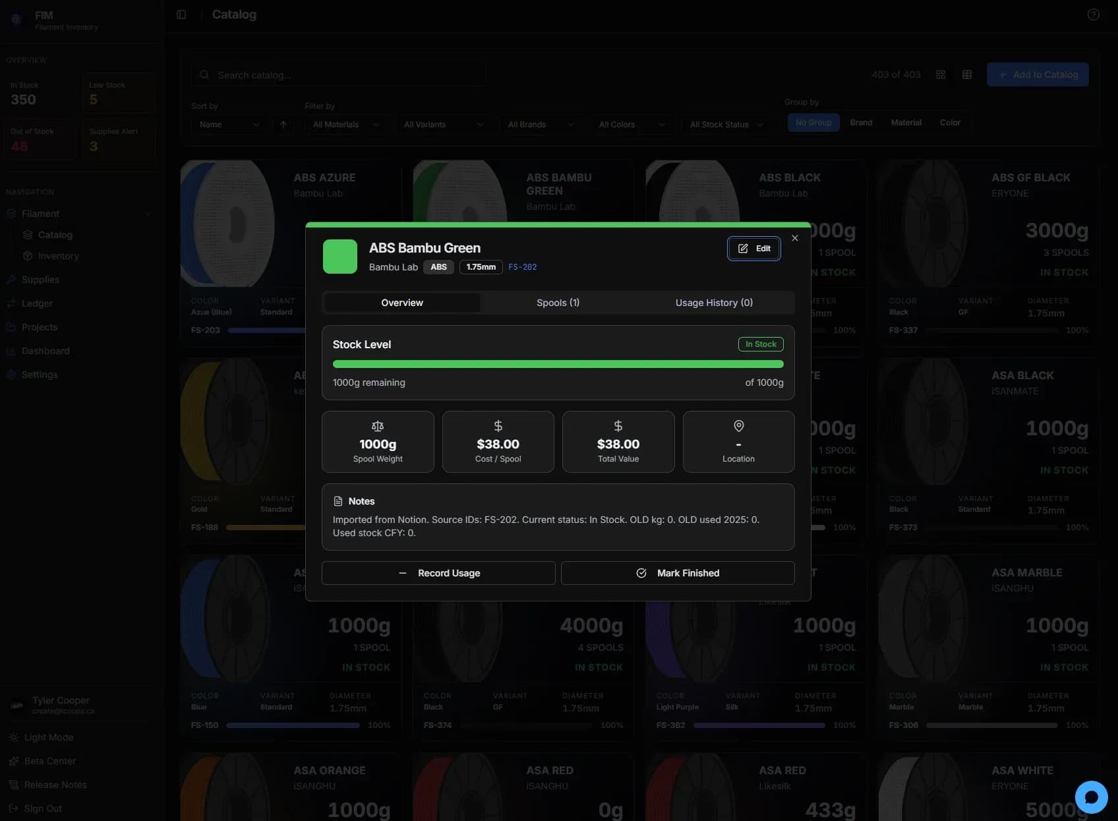
Task: Group catalog by Brand
Action: pos(861,123)
